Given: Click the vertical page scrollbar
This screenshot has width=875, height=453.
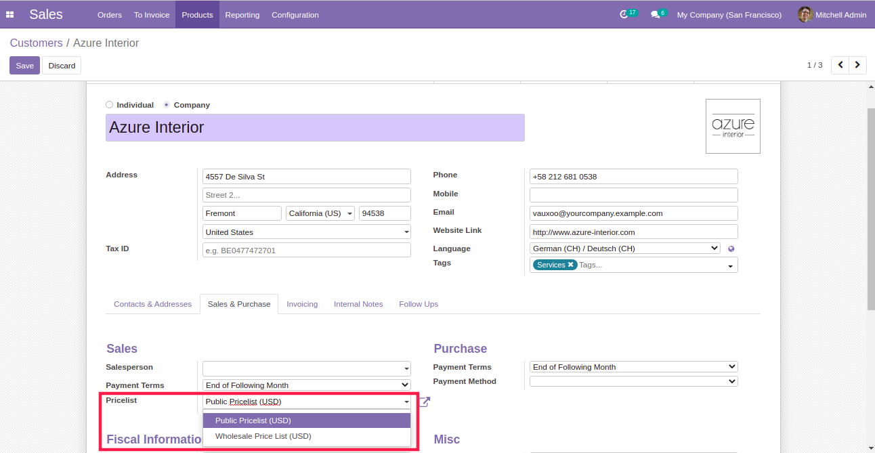Looking at the screenshot, I should click(x=871, y=209).
